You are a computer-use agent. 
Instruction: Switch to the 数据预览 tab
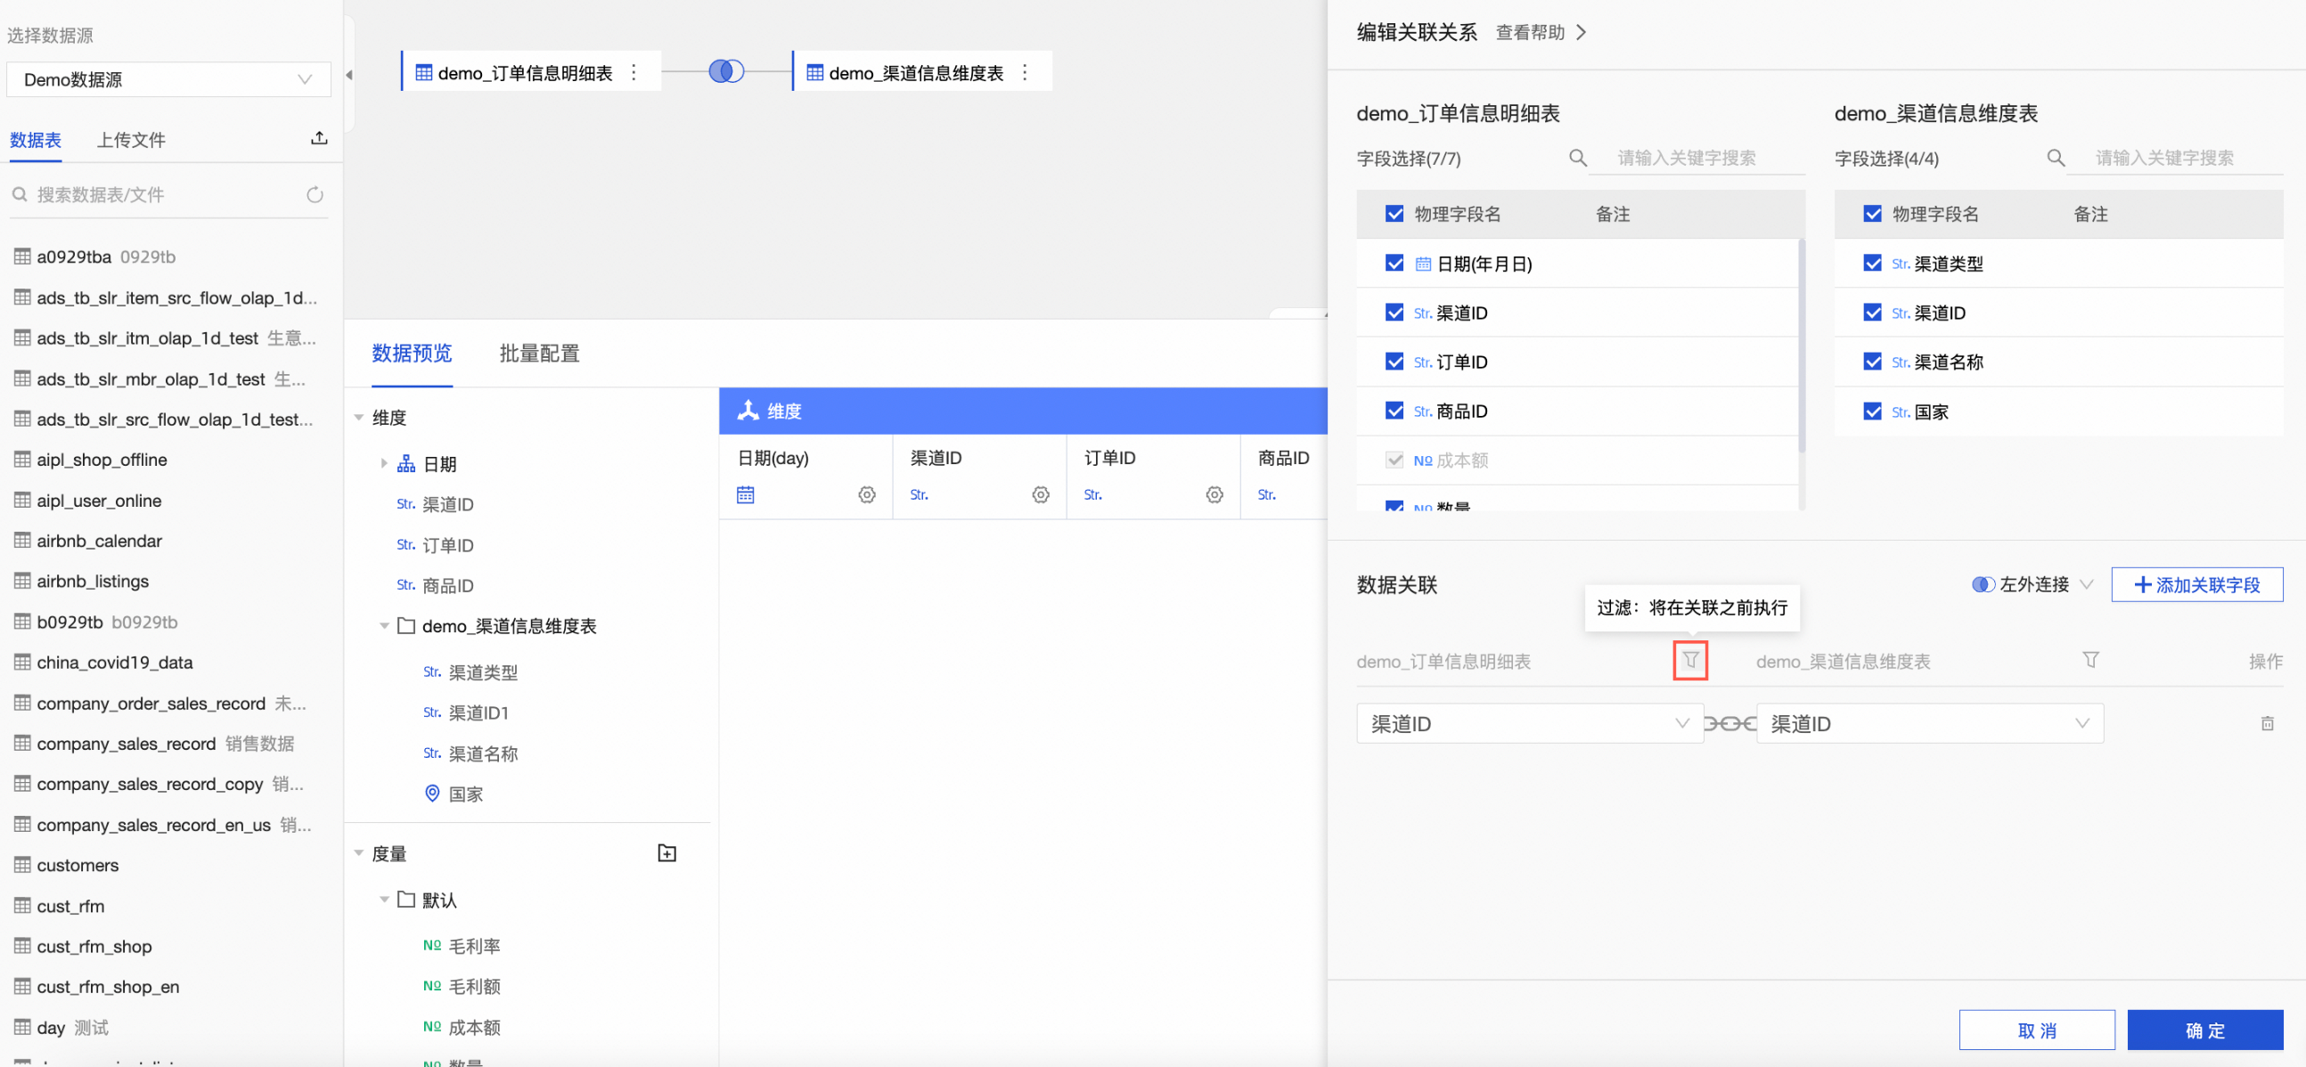click(412, 353)
